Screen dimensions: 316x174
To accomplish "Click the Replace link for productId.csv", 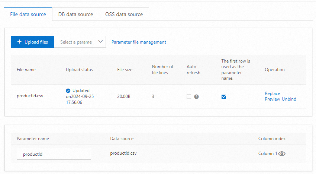I will [x=273, y=94].
